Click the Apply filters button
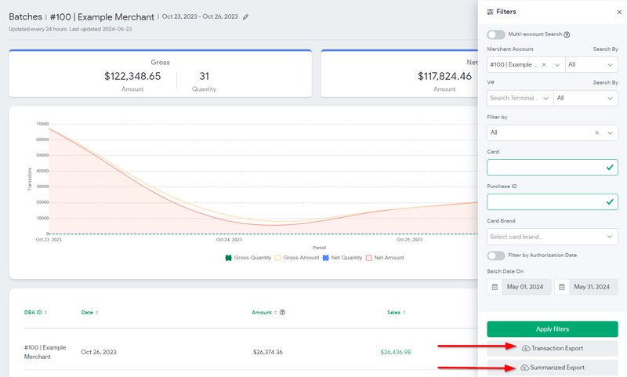Viewport: 627px width, 377px height. tap(553, 329)
